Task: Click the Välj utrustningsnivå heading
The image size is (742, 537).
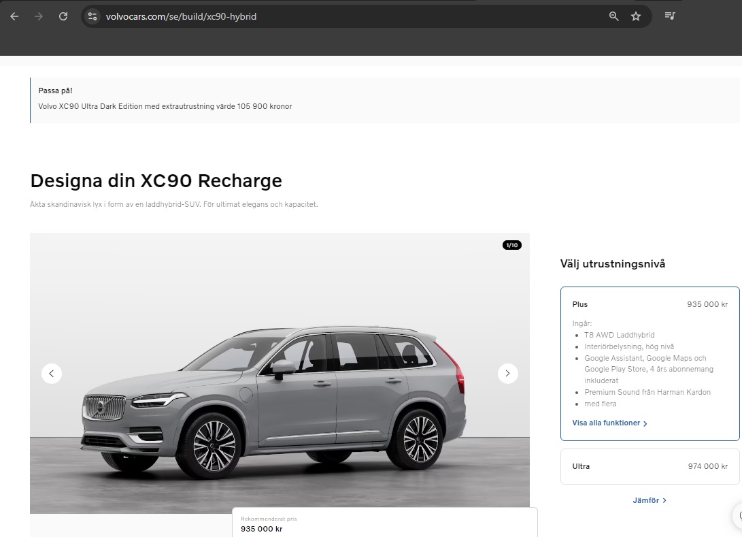Action: tap(613, 264)
